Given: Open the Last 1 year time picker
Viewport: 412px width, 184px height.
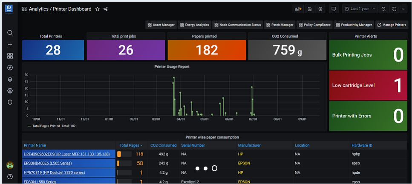Looking at the screenshot, I should [360, 9].
